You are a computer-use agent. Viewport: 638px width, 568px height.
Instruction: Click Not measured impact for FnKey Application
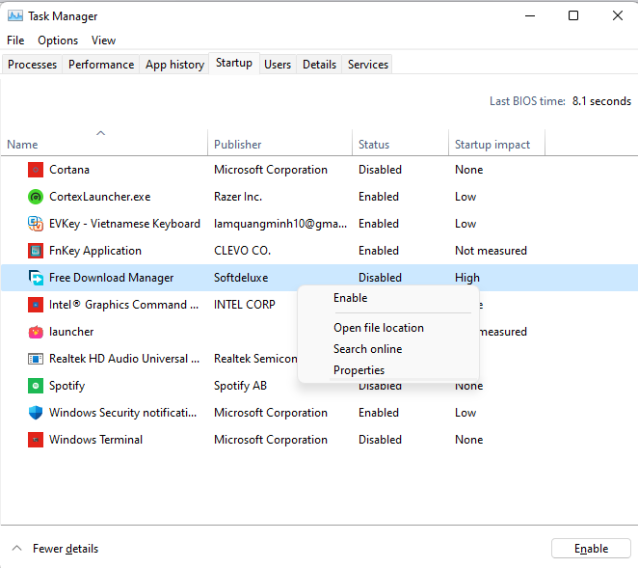point(491,251)
